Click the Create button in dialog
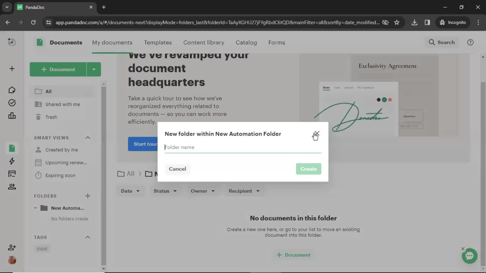This screenshot has width=486, height=273. [x=308, y=169]
